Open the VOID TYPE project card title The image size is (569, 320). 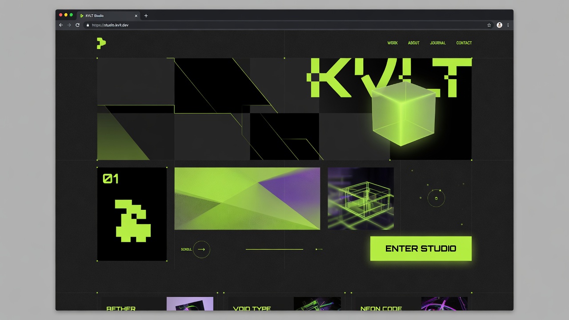pyautogui.click(x=252, y=308)
